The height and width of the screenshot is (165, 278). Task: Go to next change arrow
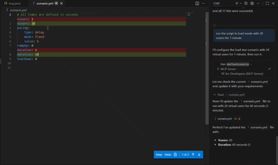[199, 155]
